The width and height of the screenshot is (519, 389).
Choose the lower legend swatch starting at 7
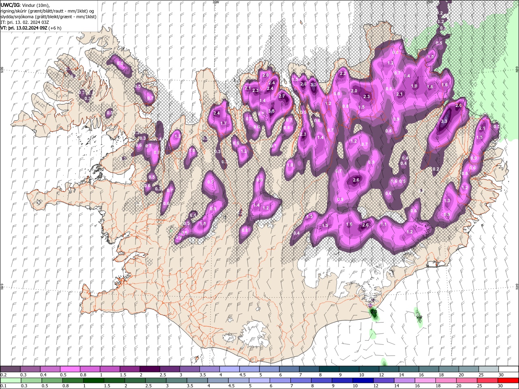(300, 380)
